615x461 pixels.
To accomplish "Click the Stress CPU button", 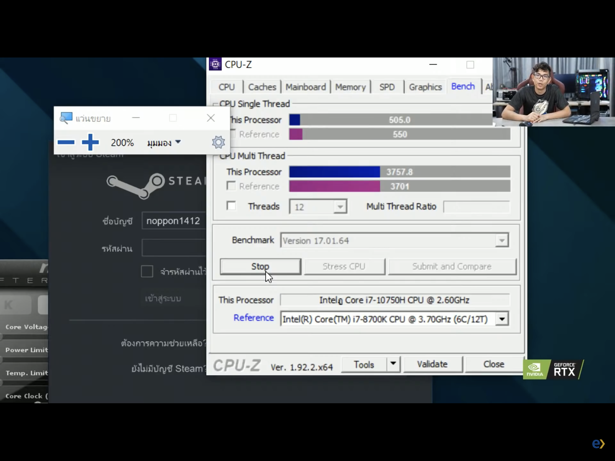I will [344, 266].
